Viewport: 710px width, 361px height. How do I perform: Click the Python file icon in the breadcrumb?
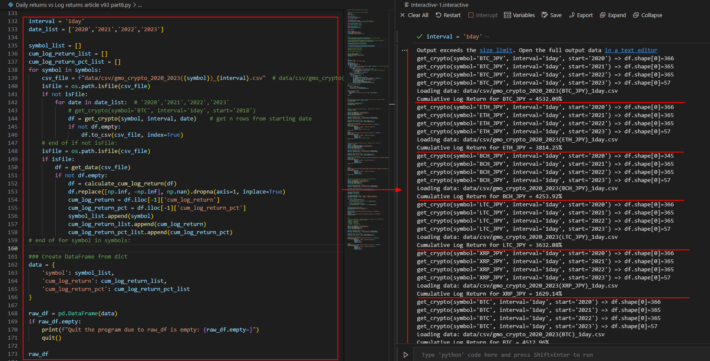pos(11,5)
